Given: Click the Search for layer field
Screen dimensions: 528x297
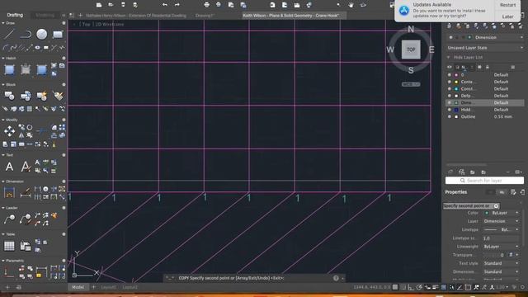Looking at the screenshot, I should pyautogui.click(x=484, y=181).
